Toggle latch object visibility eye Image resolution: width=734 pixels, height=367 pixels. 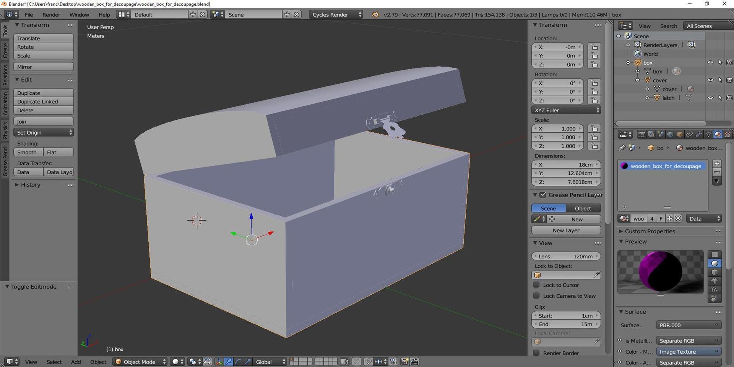(710, 97)
